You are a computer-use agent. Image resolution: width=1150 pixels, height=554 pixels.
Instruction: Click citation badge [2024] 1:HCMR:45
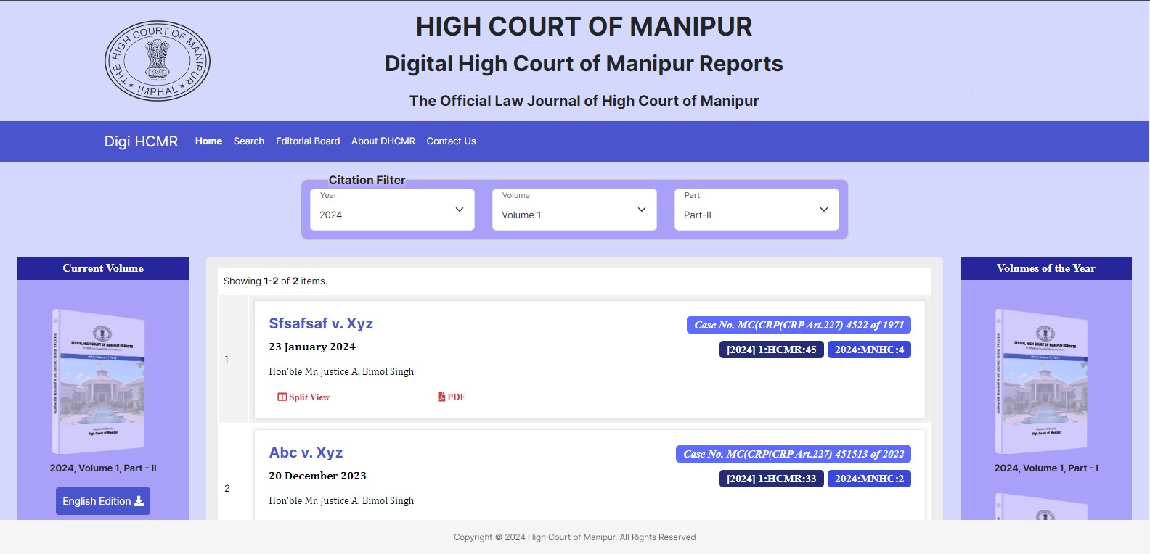point(771,350)
